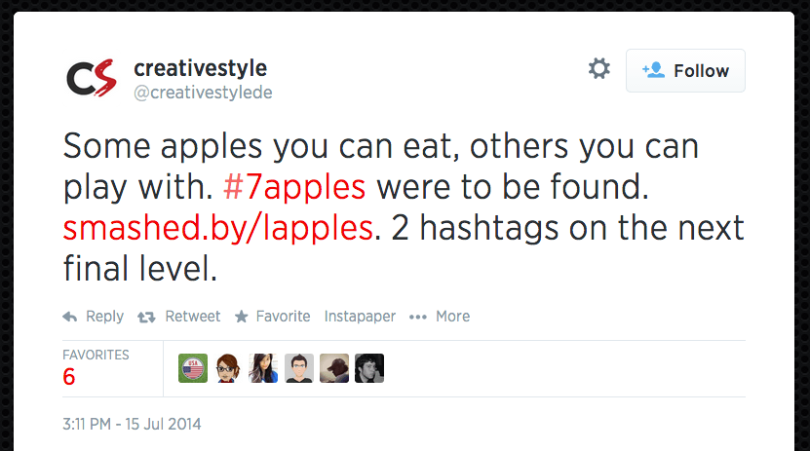The image size is (810, 451).
Task: Follow the creativestyle account
Action: 685,70
